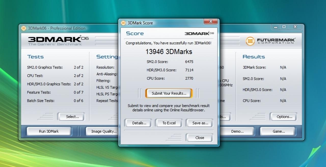
Task: Click the Results panel heading
Action: (254, 57)
